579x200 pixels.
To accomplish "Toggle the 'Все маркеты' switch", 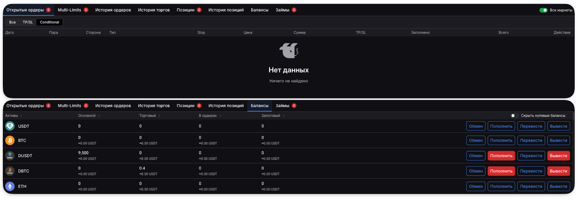I will (543, 10).
